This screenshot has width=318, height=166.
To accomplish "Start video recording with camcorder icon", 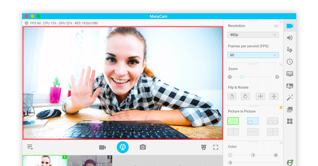I will pos(103,147).
